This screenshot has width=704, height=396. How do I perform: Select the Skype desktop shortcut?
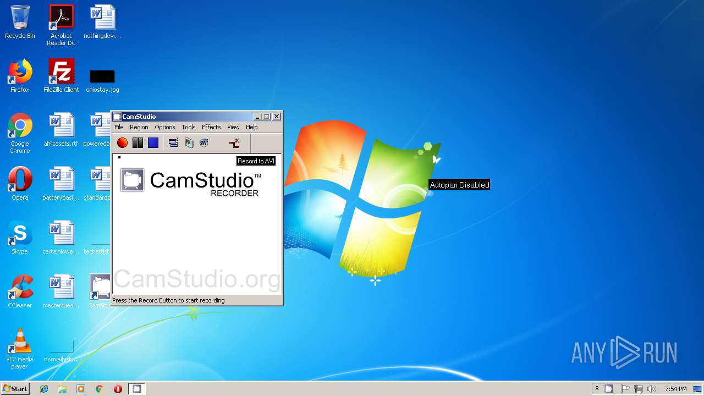[20, 238]
